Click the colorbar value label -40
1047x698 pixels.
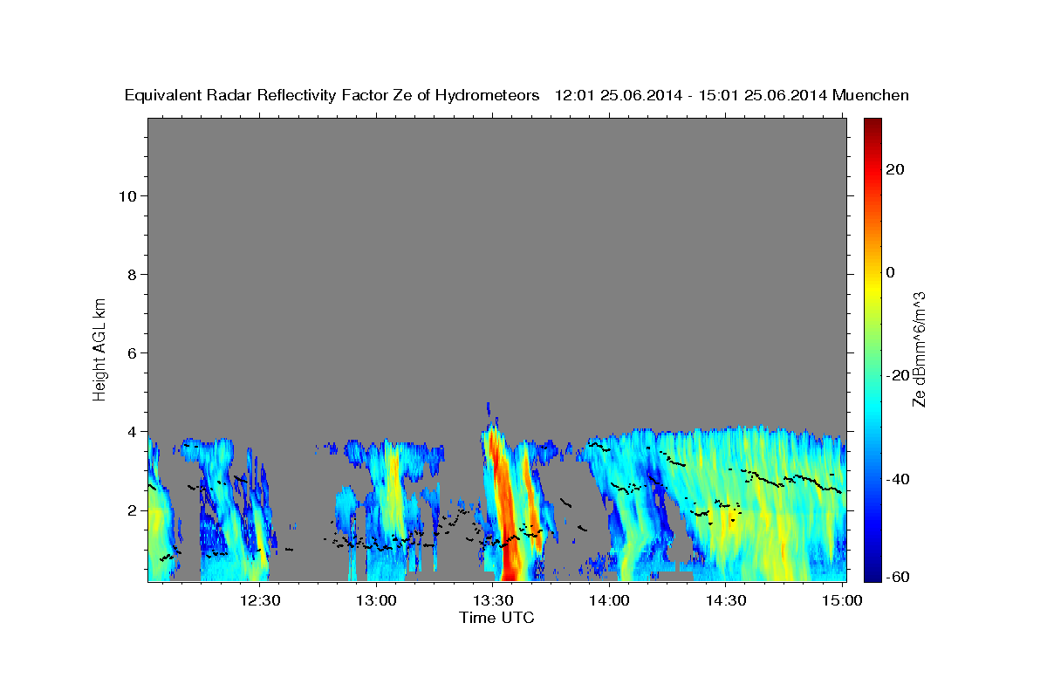[898, 479]
